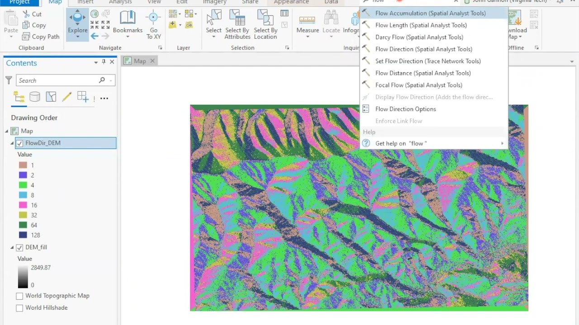
Task: Open the Contents pane options dropdown arrow
Action: (96, 62)
